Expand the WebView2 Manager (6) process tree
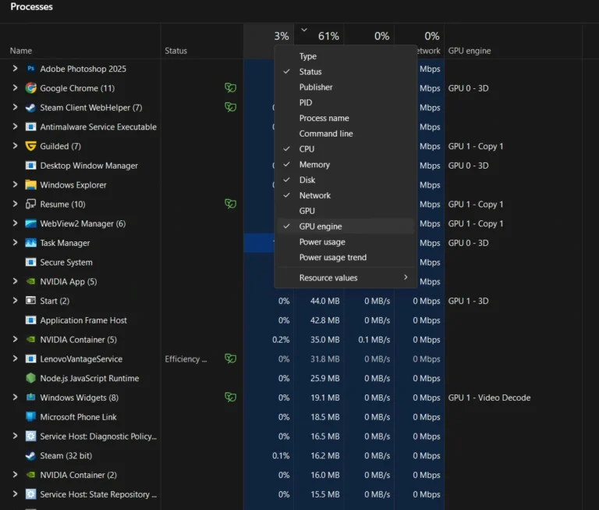Image resolution: width=599 pixels, height=510 pixels. (15, 224)
